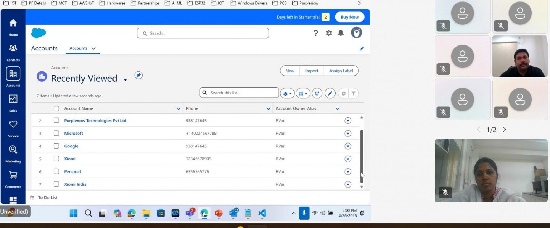Refresh the accounts list
Screen dimensions: 550x228
[x=317, y=93]
